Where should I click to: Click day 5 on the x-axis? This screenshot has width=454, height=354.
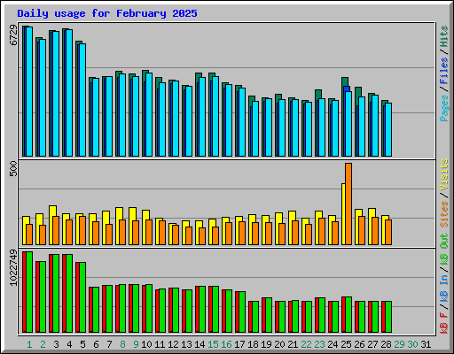pyautogui.click(x=82, y=344)
